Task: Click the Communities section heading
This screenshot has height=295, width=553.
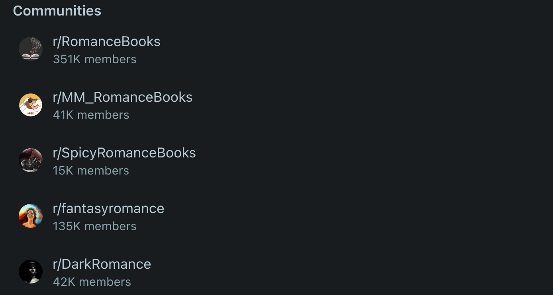Action: click(57, 11)
